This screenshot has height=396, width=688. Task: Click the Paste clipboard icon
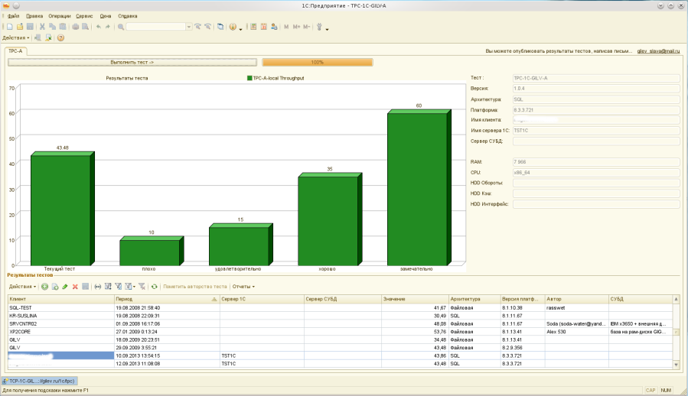point(63,27)
